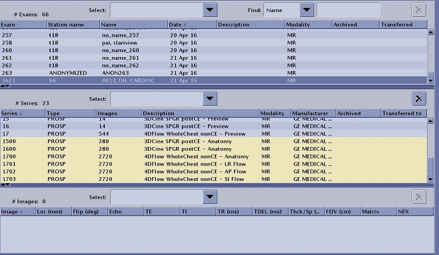Click the greyed X button in exams panel

419,10
